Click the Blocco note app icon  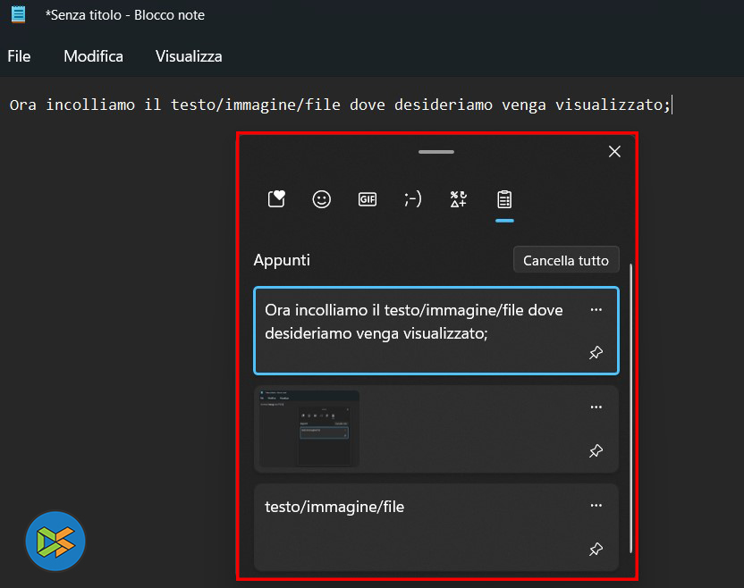coord(18,14)
